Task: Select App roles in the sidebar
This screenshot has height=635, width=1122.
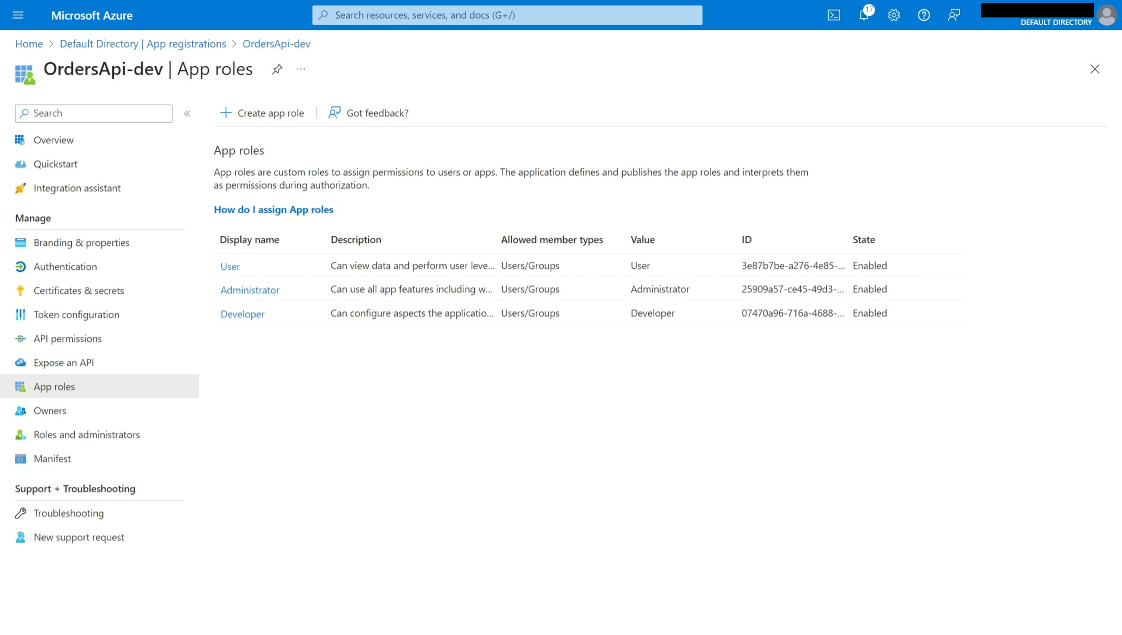Action: coord(99,386)
